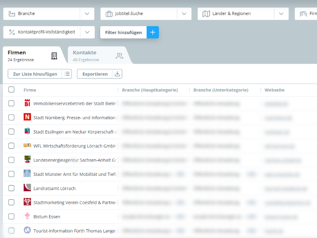Click the Tourist-Information Fürth globe icon

click(27, 230)
